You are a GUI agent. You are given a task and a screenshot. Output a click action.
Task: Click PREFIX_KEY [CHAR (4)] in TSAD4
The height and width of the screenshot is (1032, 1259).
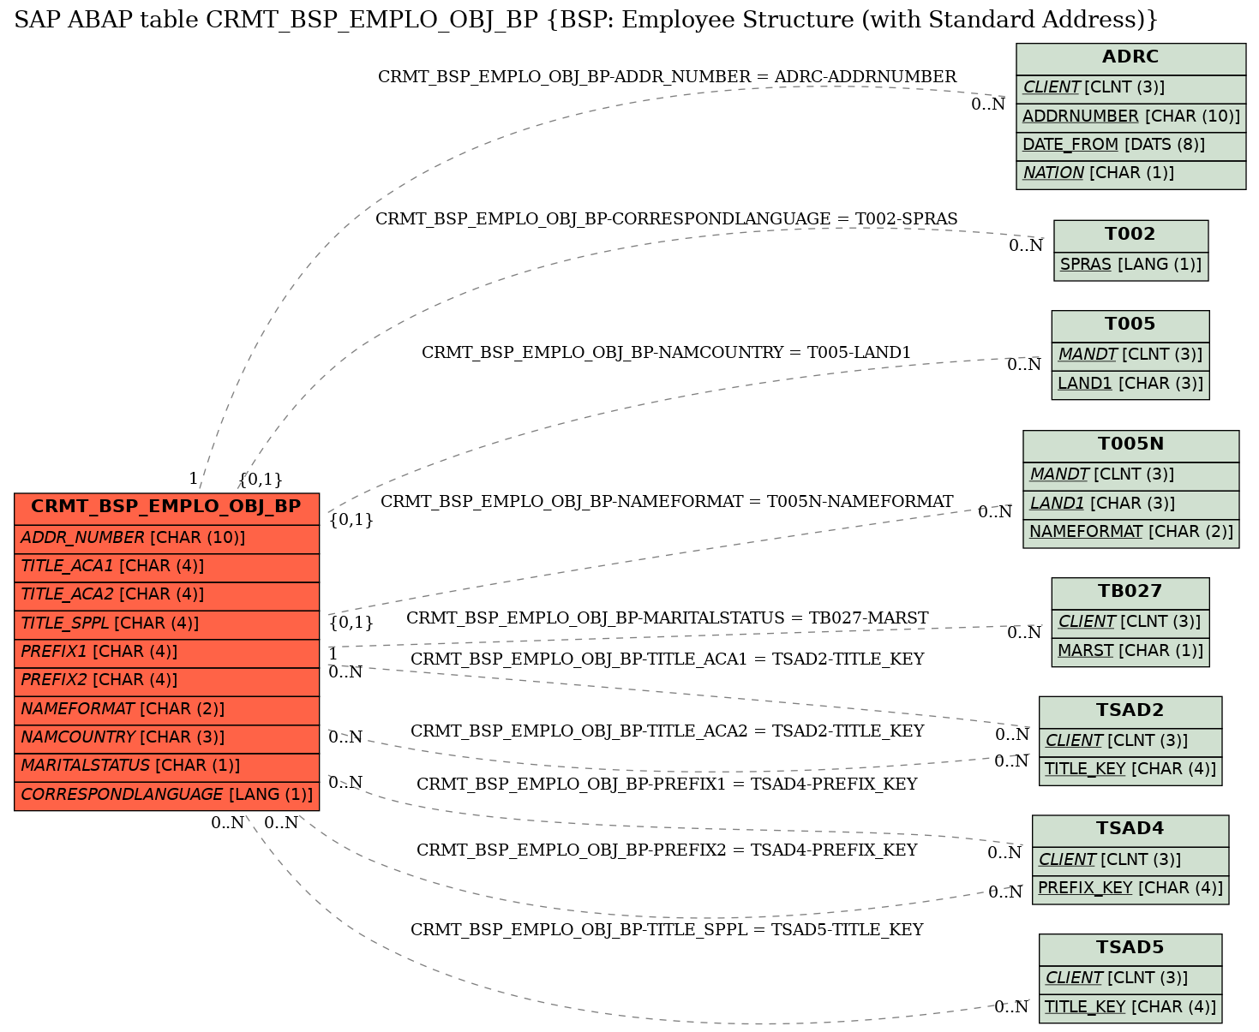tap(1130, 889)
